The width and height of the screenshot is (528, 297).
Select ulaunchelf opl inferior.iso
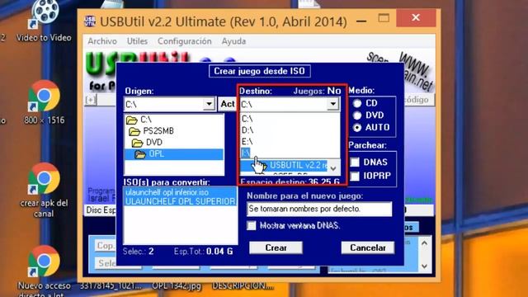tap(180, 192)
